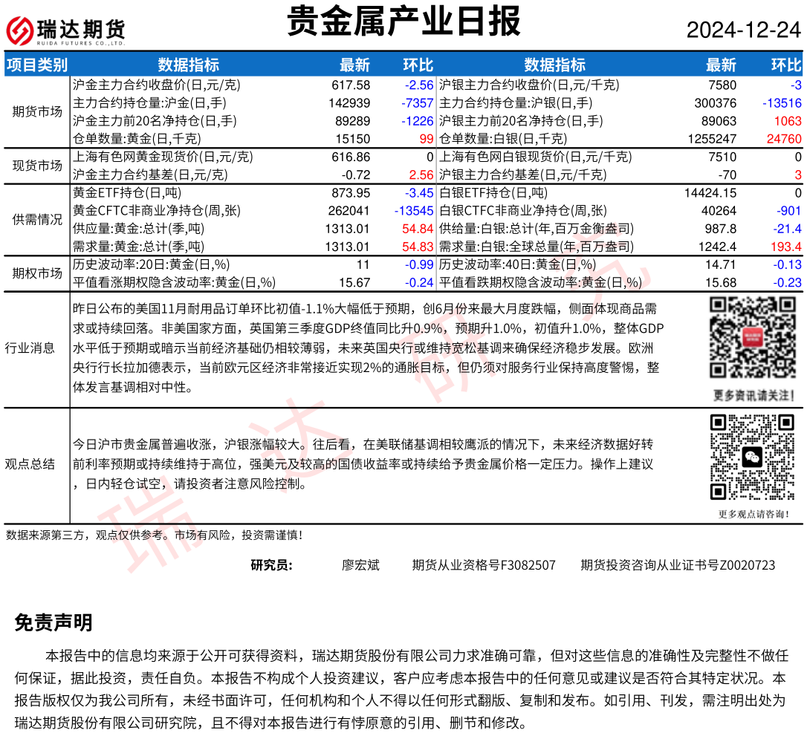
Task: Click the 期权市场 category label
Action: tap(36, 273)
